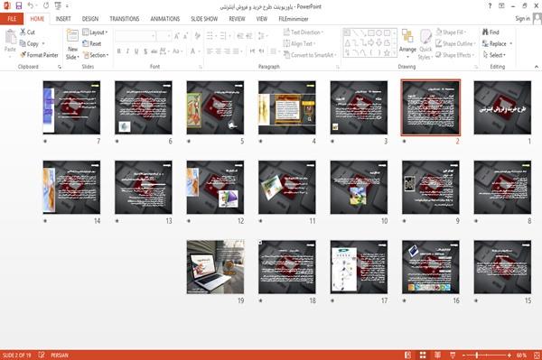Click the Paste clipboard icon
The width and height of the screenshot is (542, 360).
(x=10, y=36)
